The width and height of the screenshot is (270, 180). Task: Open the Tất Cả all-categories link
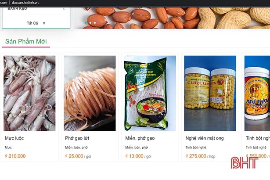click(32, 23)
